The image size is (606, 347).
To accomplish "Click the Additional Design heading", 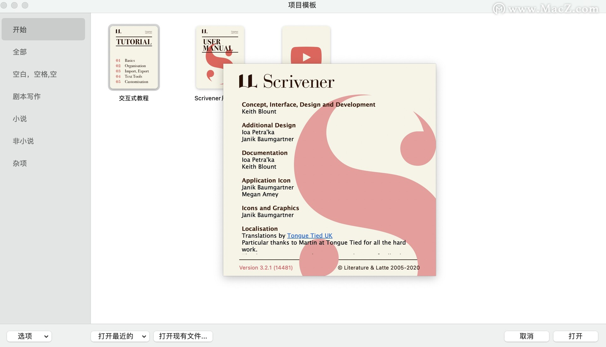I will (269, 125).
